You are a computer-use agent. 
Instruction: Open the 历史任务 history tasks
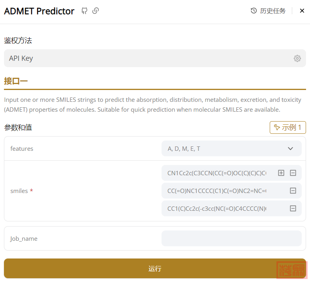coord(268,11)
